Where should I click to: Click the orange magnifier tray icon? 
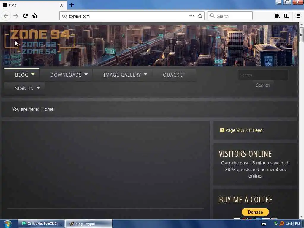(282, 224)
